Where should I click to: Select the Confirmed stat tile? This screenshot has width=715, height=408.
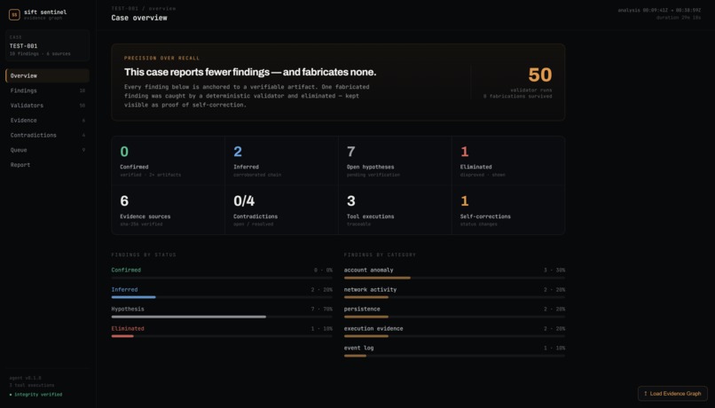(169, 161)
